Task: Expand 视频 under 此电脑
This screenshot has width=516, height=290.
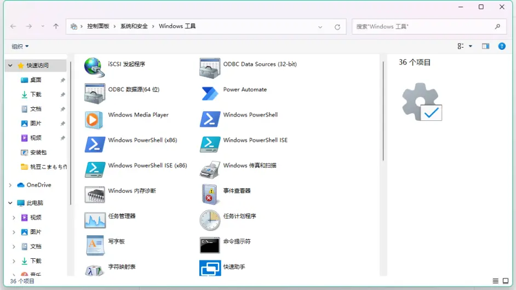Action: (x=14, y=218)
